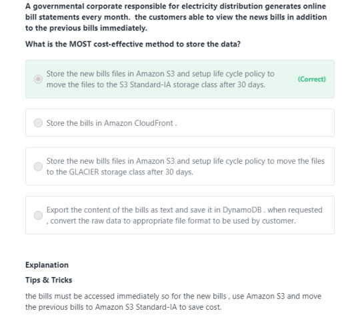The height and width of the screenshot is (317, 360).
Task: Click 'Amazon S3 Standard-IA' in the explanation text
Action: click(136, 307)
